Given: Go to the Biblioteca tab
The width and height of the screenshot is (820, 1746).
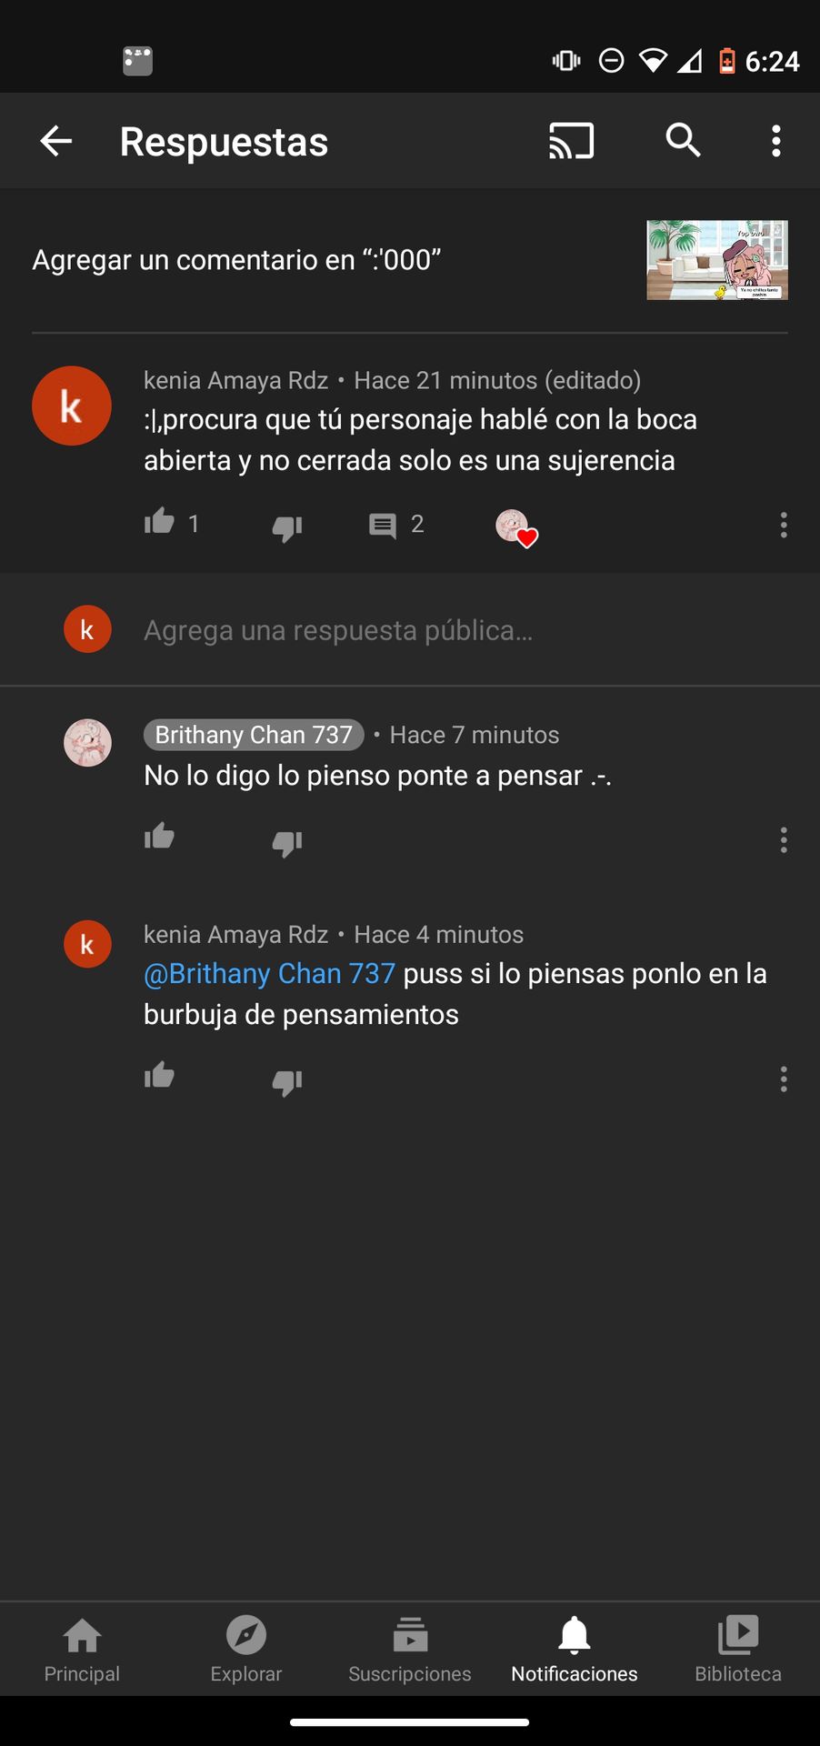Looking at the screenshot, I should coord(738,1649).
